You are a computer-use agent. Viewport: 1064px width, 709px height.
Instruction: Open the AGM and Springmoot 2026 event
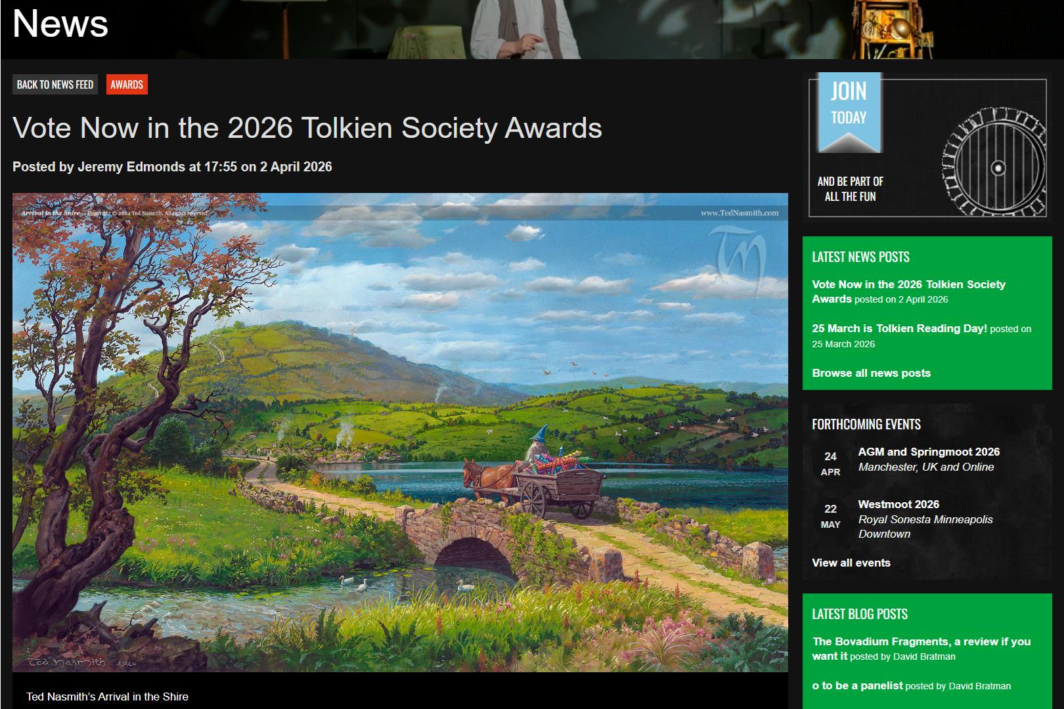click(929, 452)
